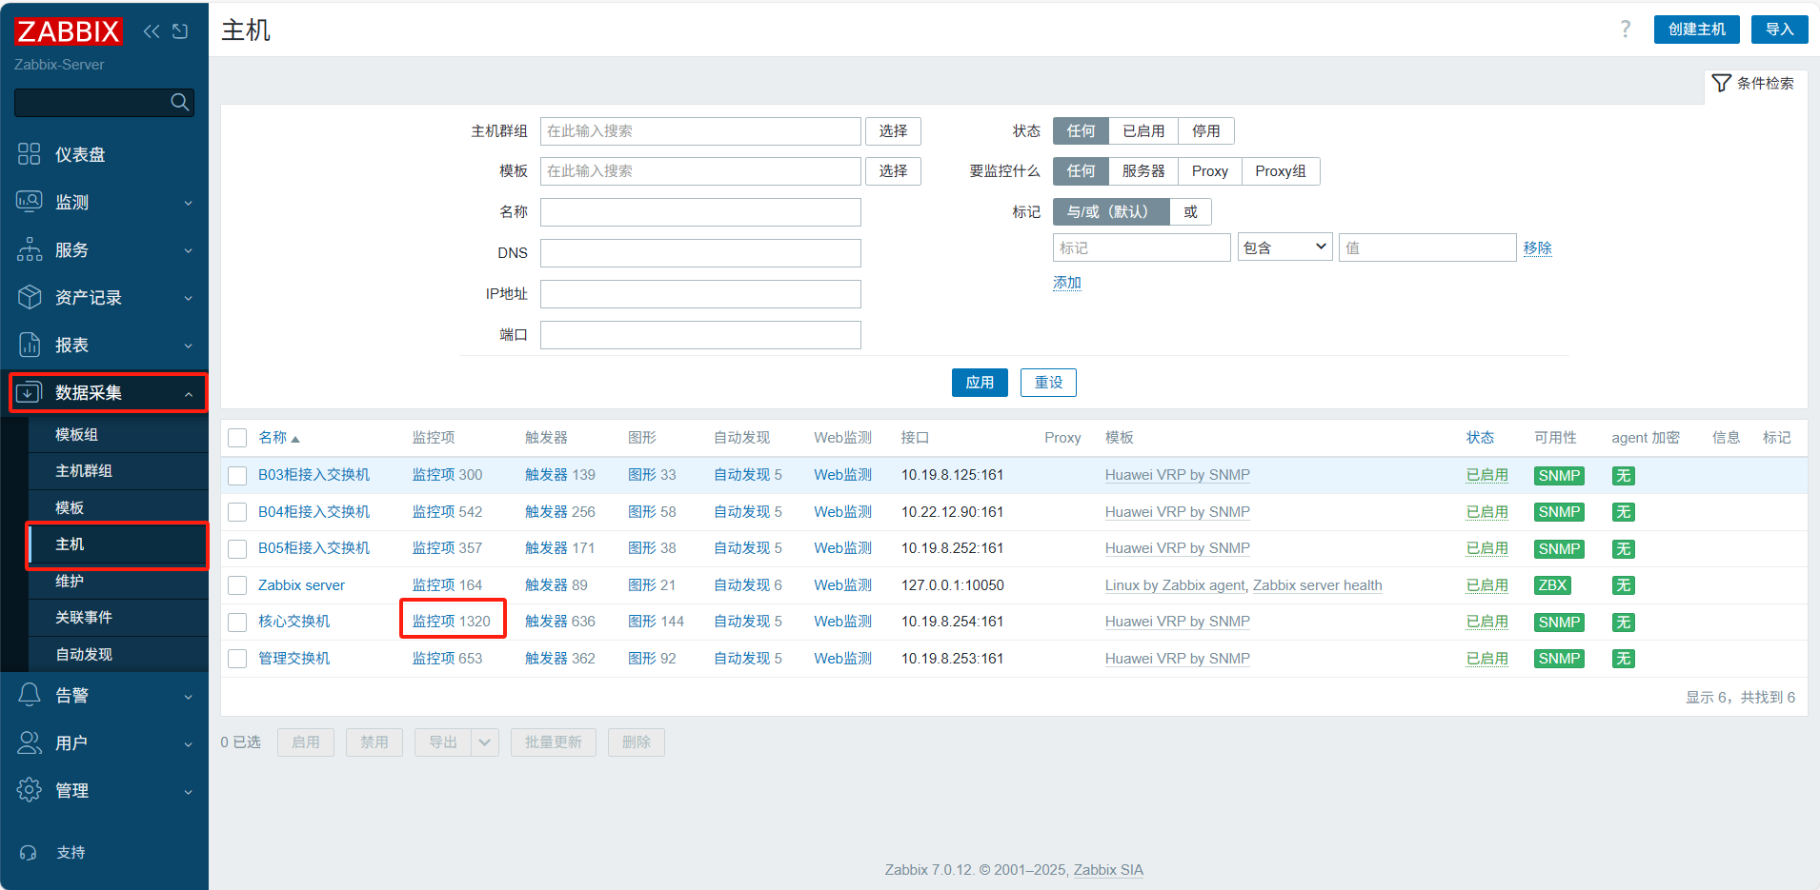Check the box for 管理交换机
The width and height of the screenshot is (1820, 890).
pyautogui.click(x=237, y=659)
